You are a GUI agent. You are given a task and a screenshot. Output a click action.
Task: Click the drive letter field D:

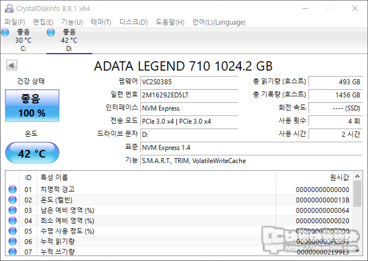[189, 135]
